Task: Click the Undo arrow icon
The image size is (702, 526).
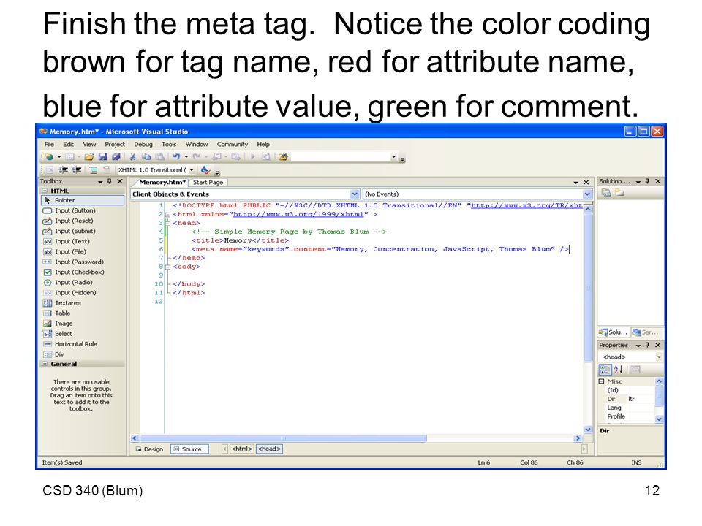Action: click(176, 157)
